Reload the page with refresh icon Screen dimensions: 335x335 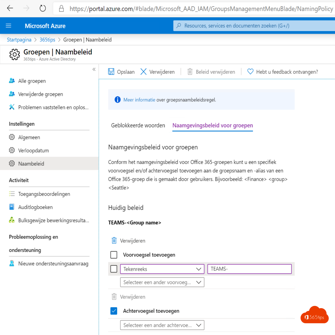pos(43,8)
